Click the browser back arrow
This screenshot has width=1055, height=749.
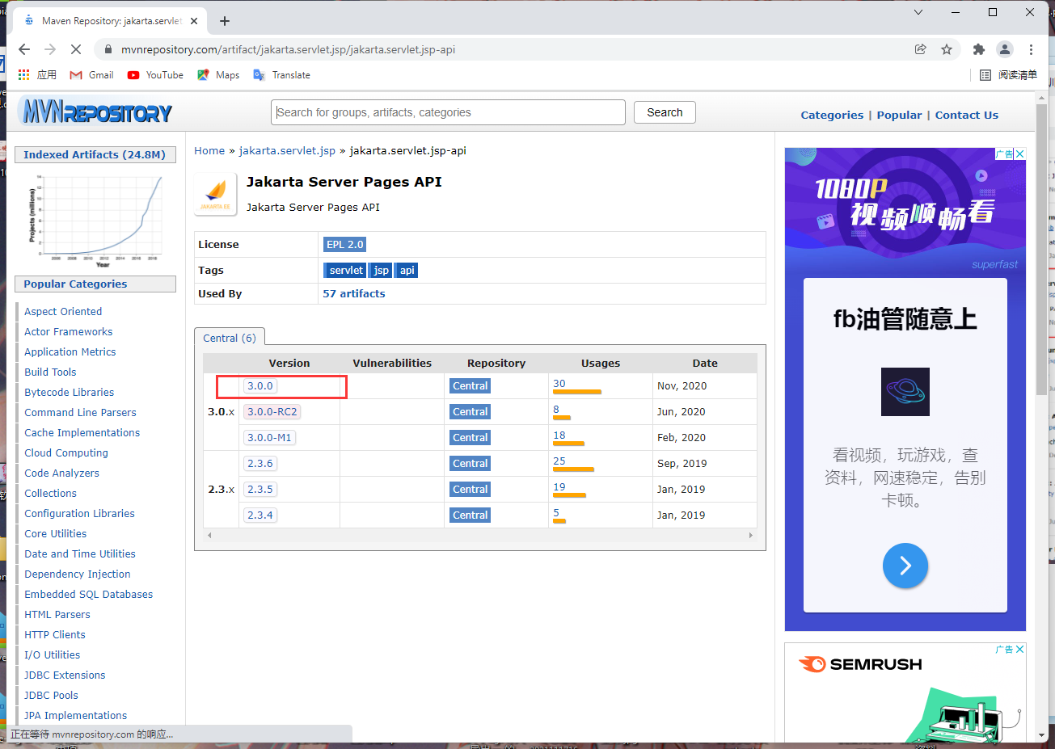pyautogui.click(x=23, y=49)
